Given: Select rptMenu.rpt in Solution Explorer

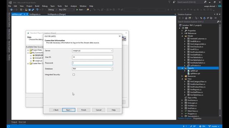Looking at the screenshot, I should pyautogui.click(x=195, y=74).
